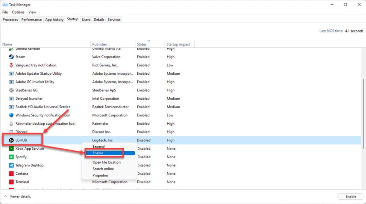Click the vertical scrollbar thumb
The image size is (366, 204).
point(363,114)
